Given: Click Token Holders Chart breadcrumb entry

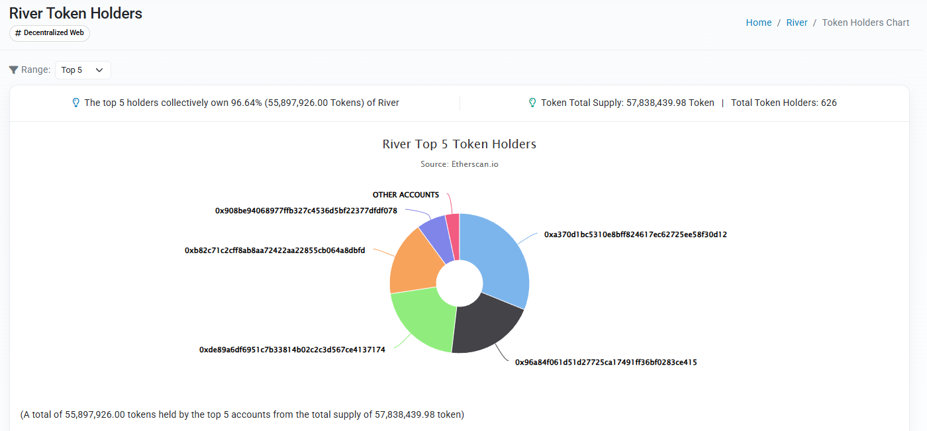Looking at the screenshot, I should [x=865, y=22].
